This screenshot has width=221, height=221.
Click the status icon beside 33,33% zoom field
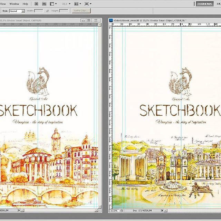click(122, 211)
